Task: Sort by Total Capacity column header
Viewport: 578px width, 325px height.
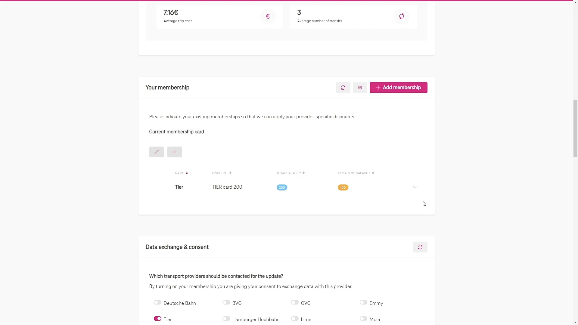Action: [x=290, y=173]
